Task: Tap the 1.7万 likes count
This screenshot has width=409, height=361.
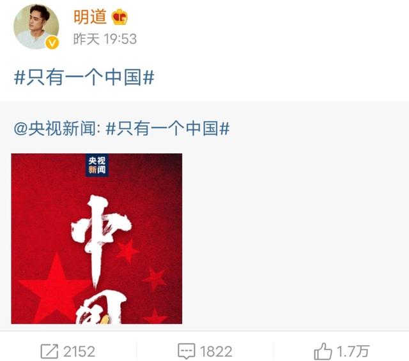Action: tap(353, 351)
